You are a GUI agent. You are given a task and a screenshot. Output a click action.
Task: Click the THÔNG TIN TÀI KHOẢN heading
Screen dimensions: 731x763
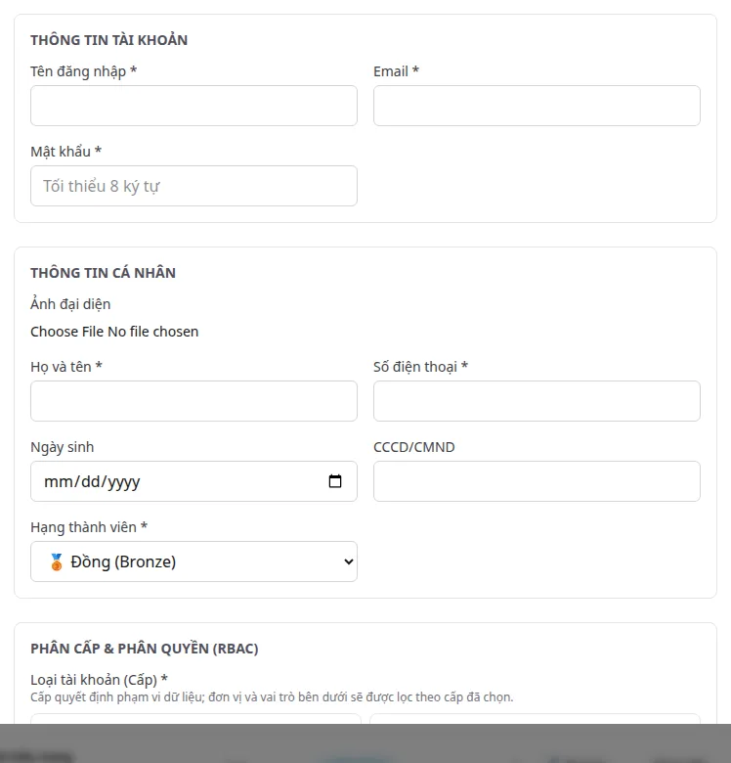[108, 40]
